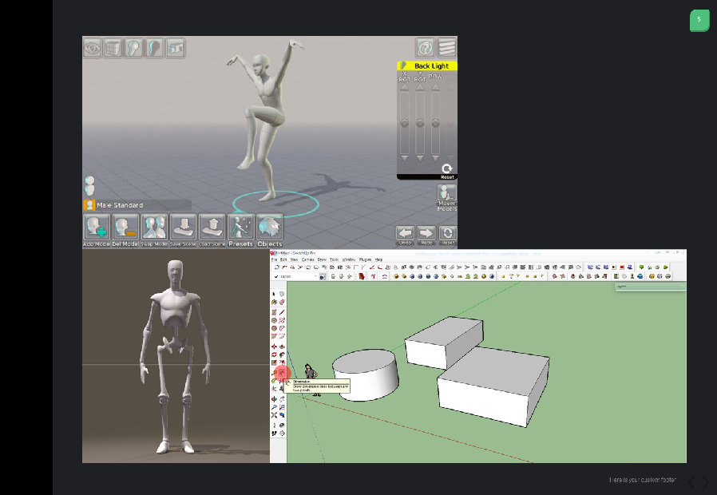Open the stacked bars menu icon

[447, 48]
